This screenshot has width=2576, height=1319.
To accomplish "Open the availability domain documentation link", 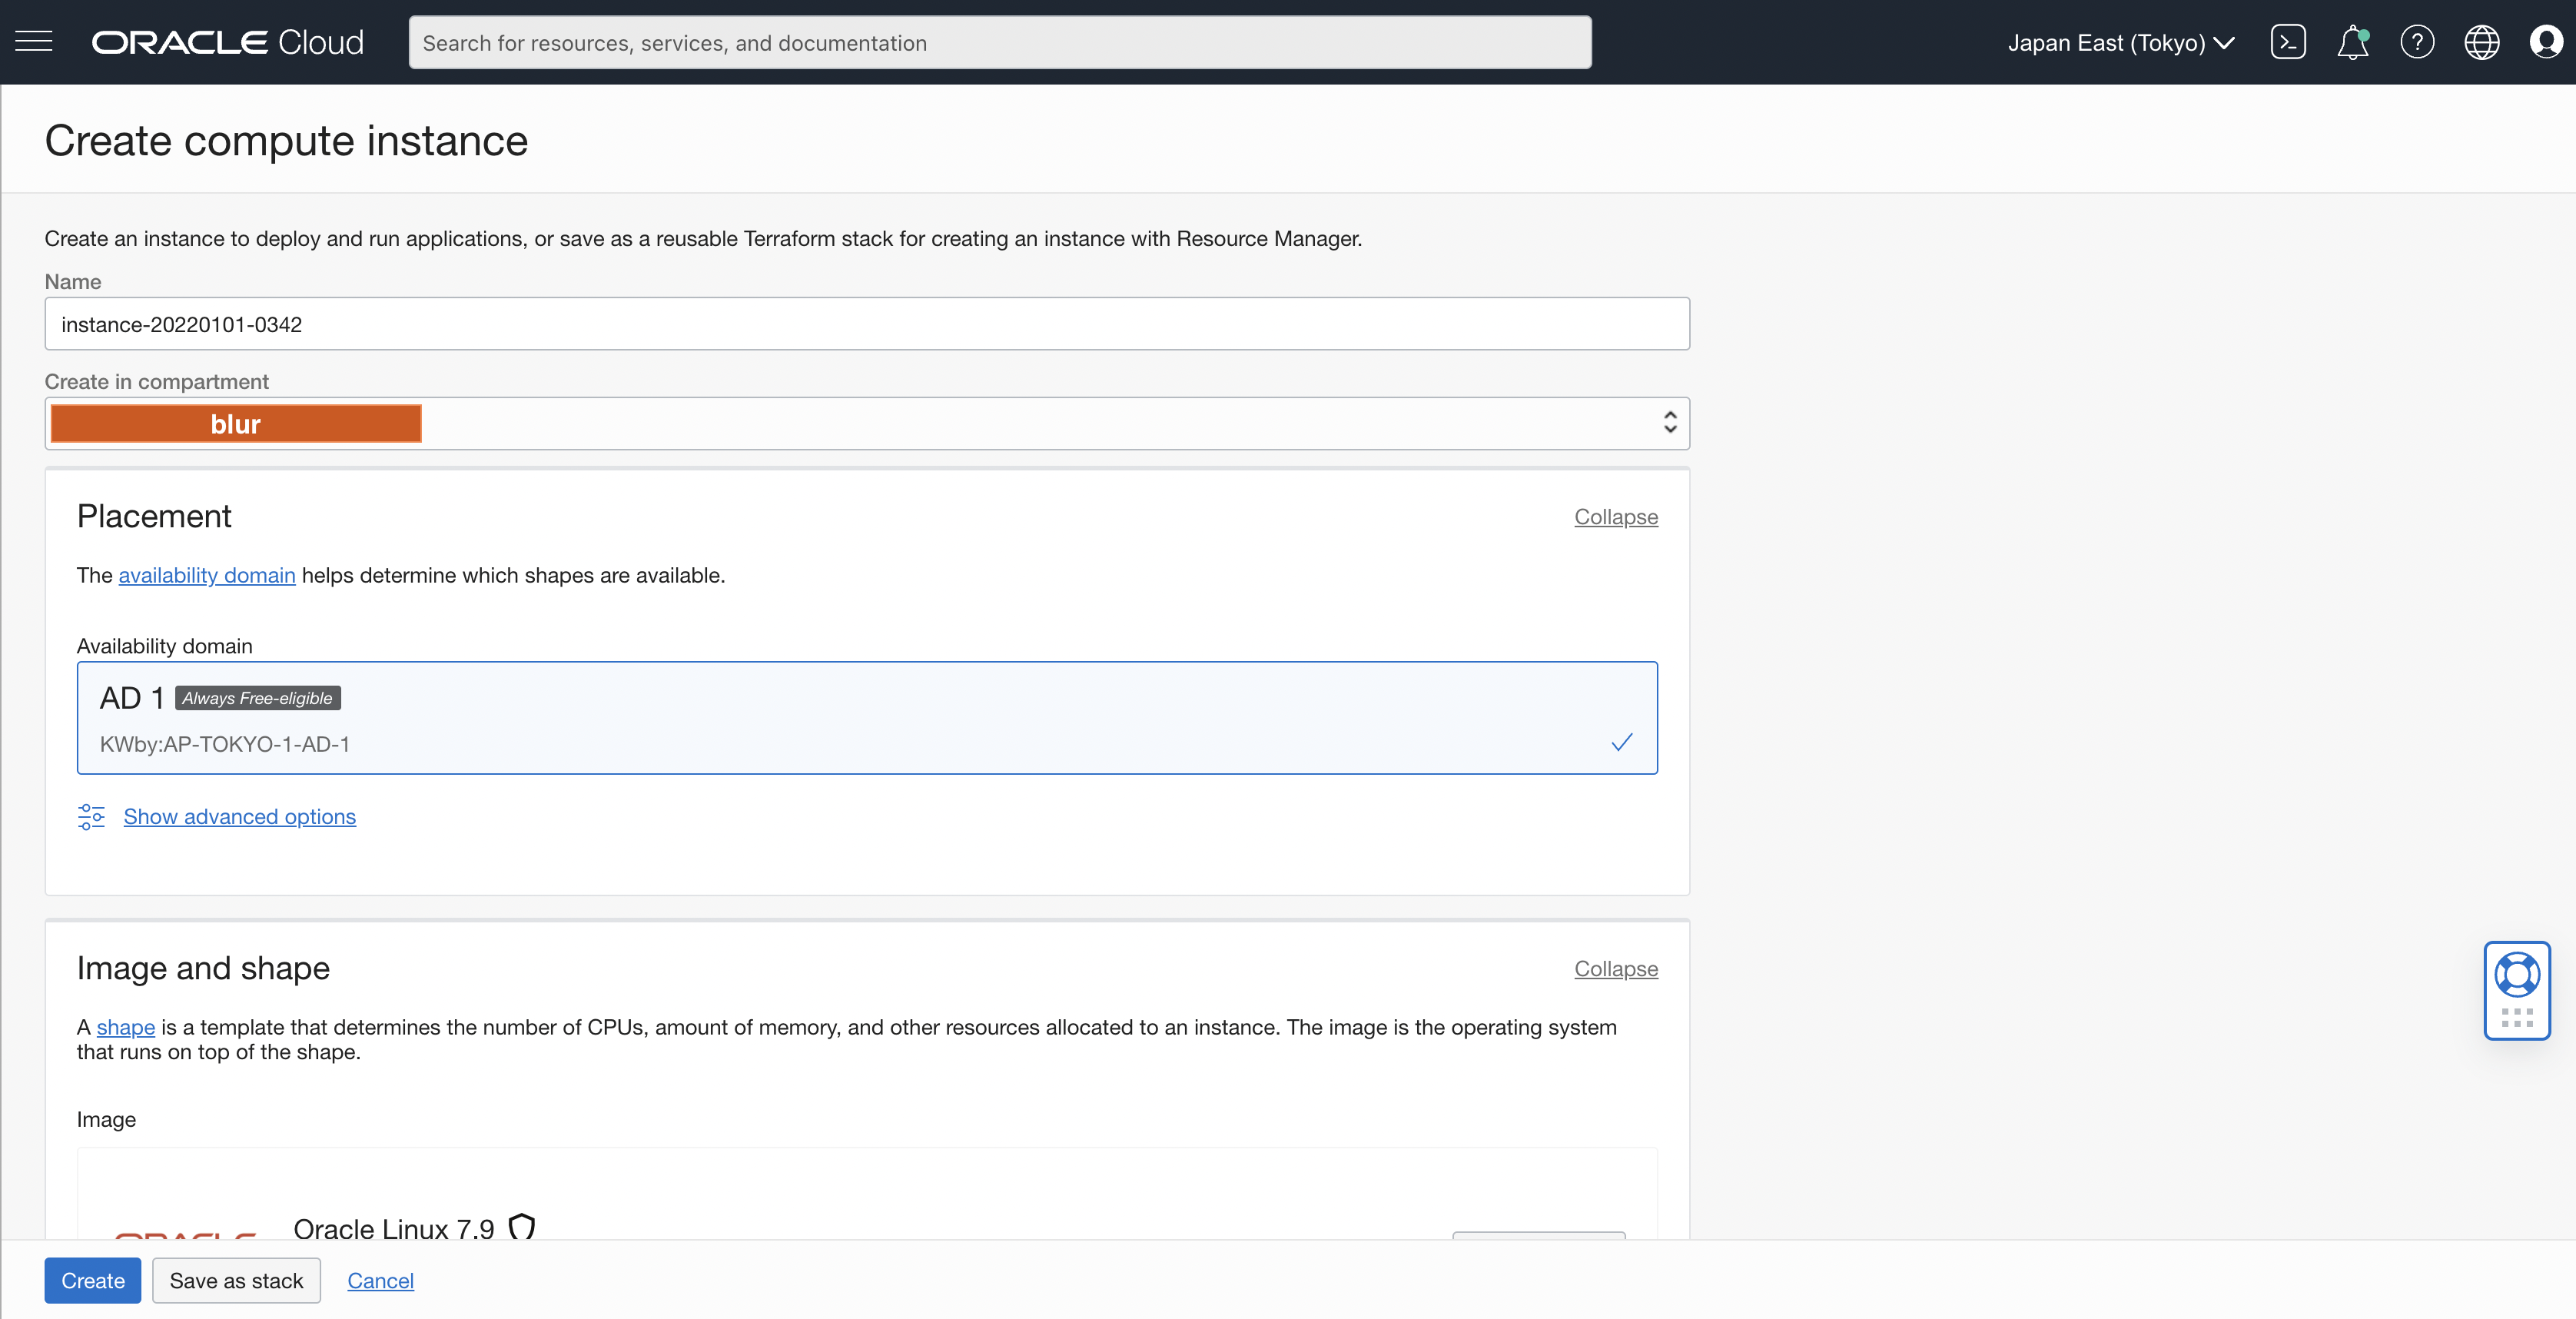I will (x=206, y=575).
